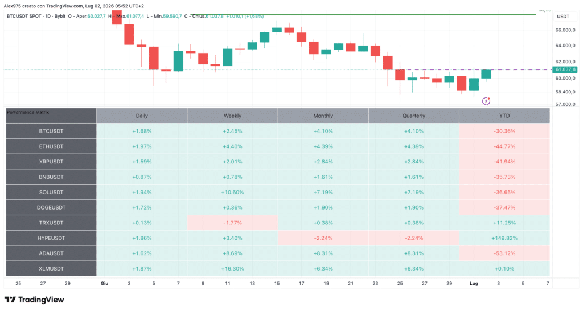
Task: Click ADAUSDT YTD cell -53.12%
Action: click(x=504, y=253)
